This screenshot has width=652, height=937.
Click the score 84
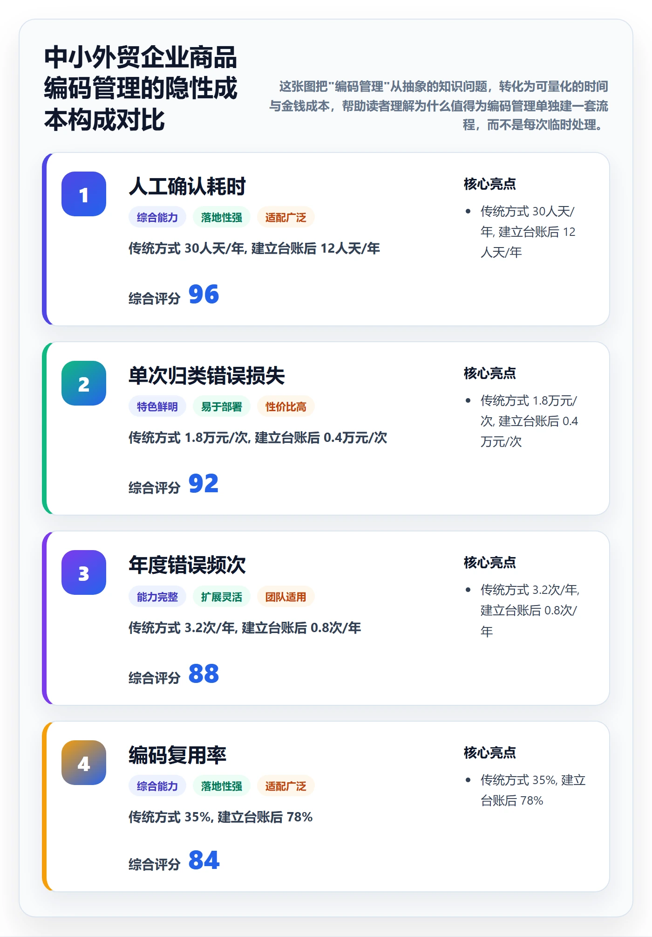[x=204, y=860]
